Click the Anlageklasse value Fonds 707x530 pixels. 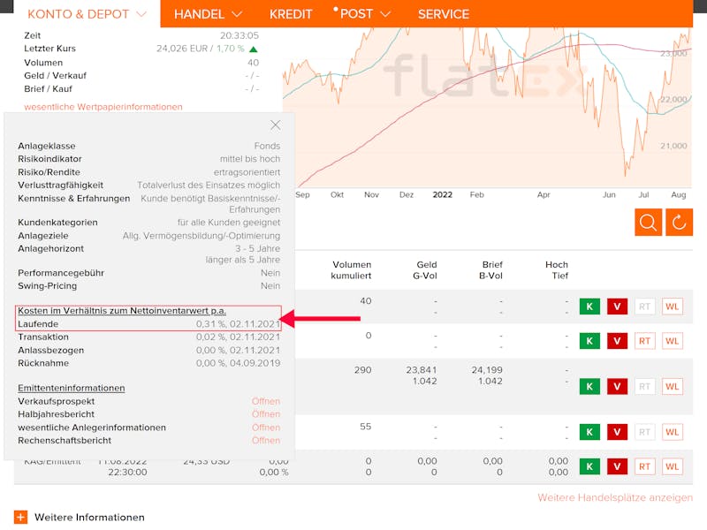tap(267, 146)
